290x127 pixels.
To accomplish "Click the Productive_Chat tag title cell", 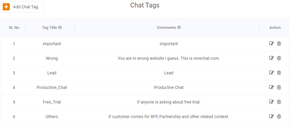I will pyautogui.click(x=52, y=87).
